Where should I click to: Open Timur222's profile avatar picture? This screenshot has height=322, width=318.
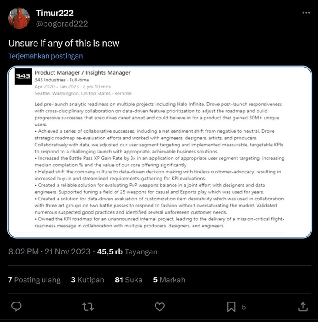[x=19, y=18]
